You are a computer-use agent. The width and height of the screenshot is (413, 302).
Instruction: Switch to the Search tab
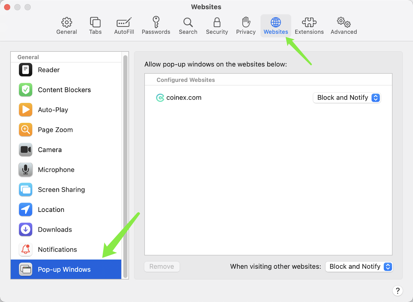click(x=188, y=26)
